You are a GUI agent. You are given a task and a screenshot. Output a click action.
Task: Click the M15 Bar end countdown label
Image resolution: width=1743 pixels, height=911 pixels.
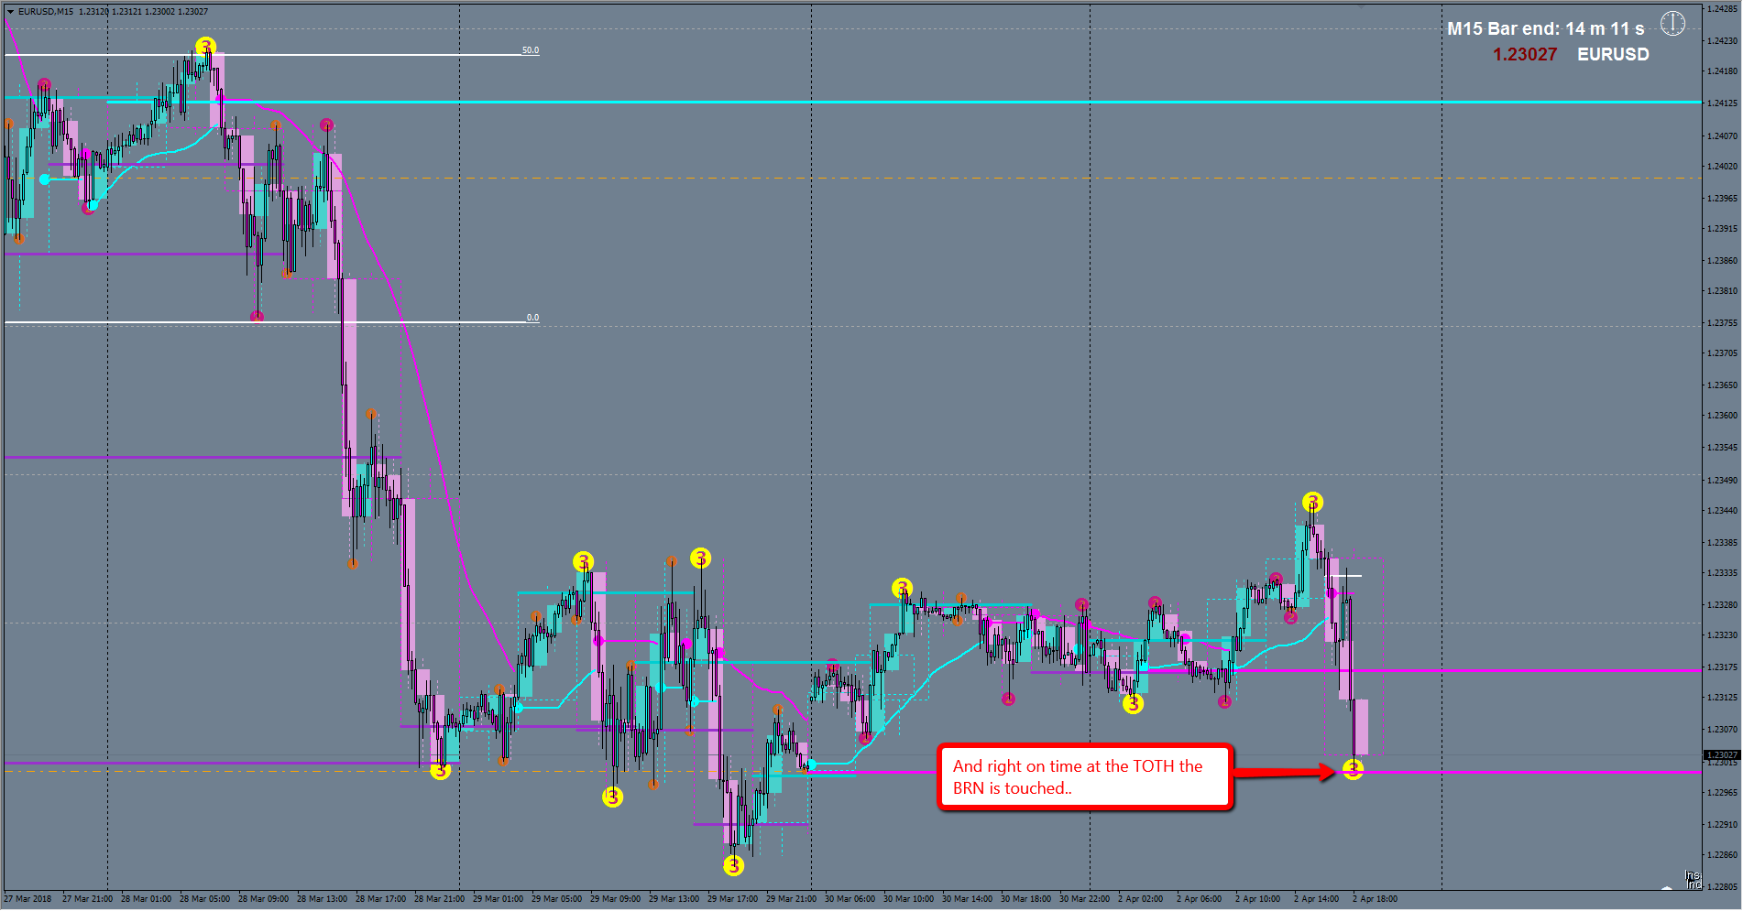1545,28
